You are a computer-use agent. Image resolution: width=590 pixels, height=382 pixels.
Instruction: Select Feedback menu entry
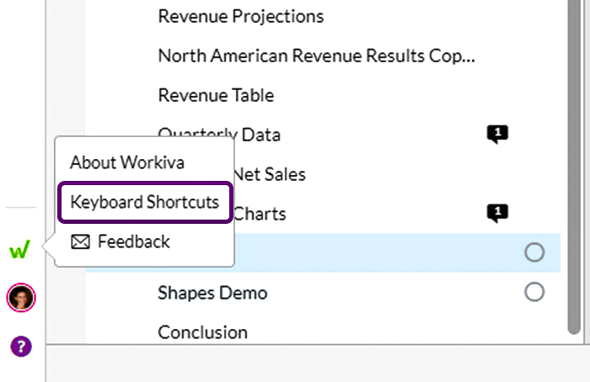(133, 242)
